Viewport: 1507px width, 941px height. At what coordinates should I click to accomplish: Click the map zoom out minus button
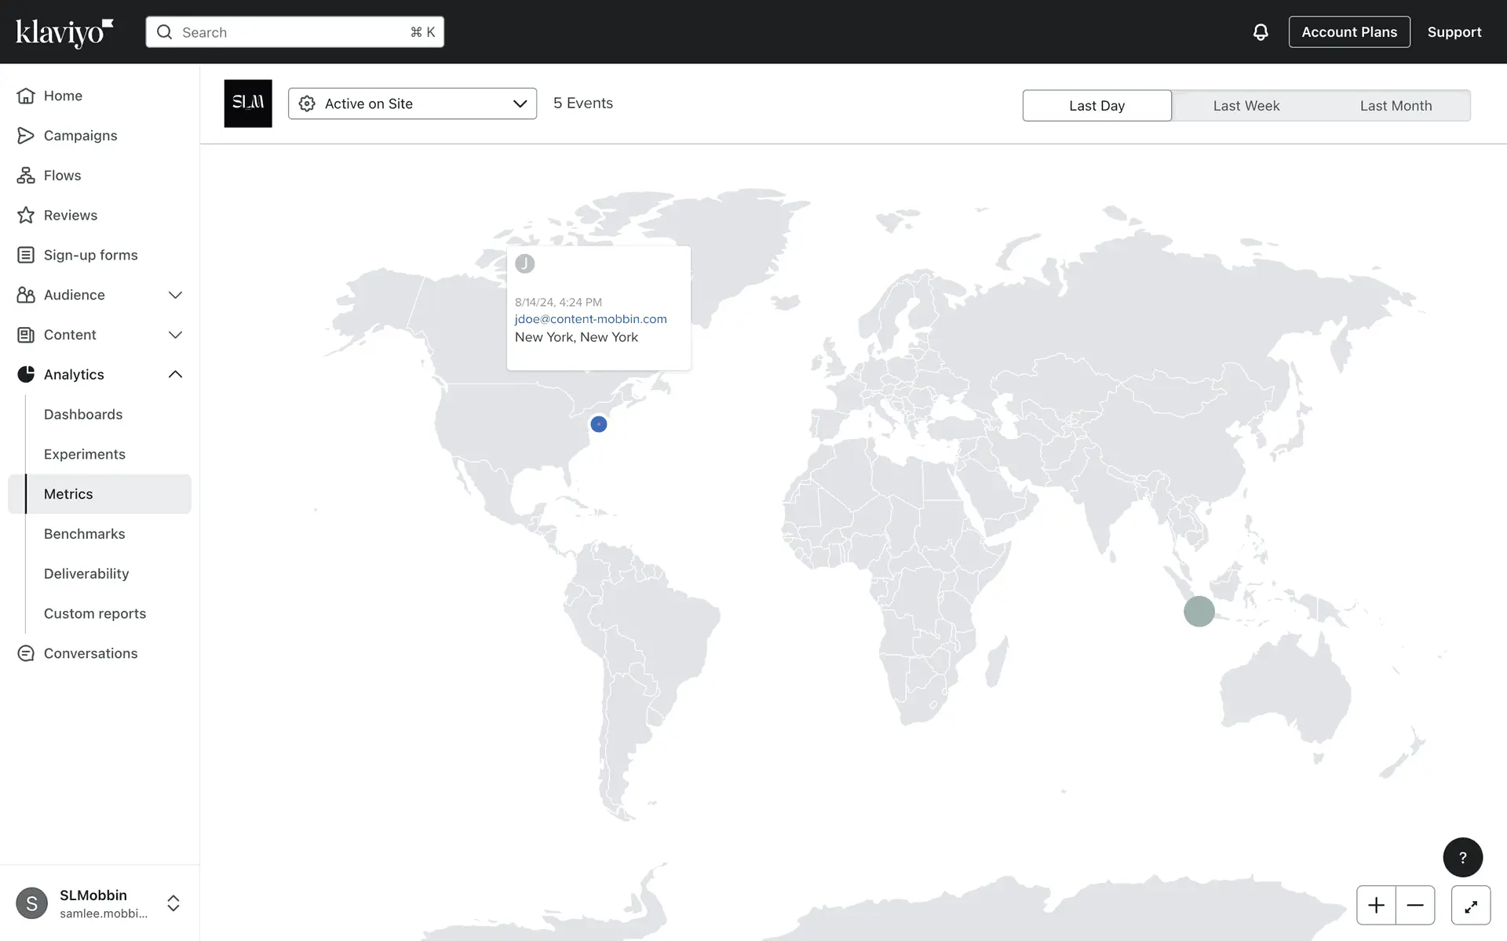point(1415,906)
